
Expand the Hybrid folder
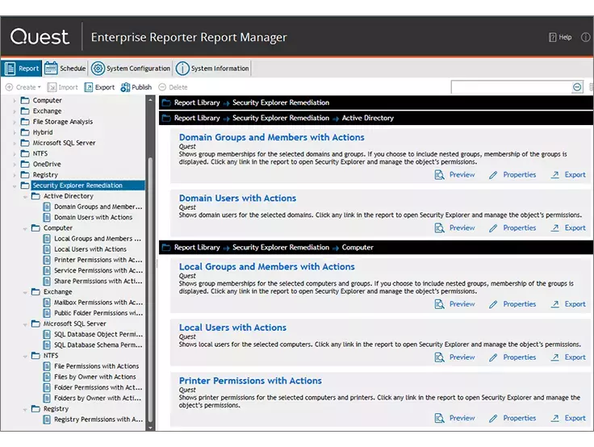(x=15, y=132)
